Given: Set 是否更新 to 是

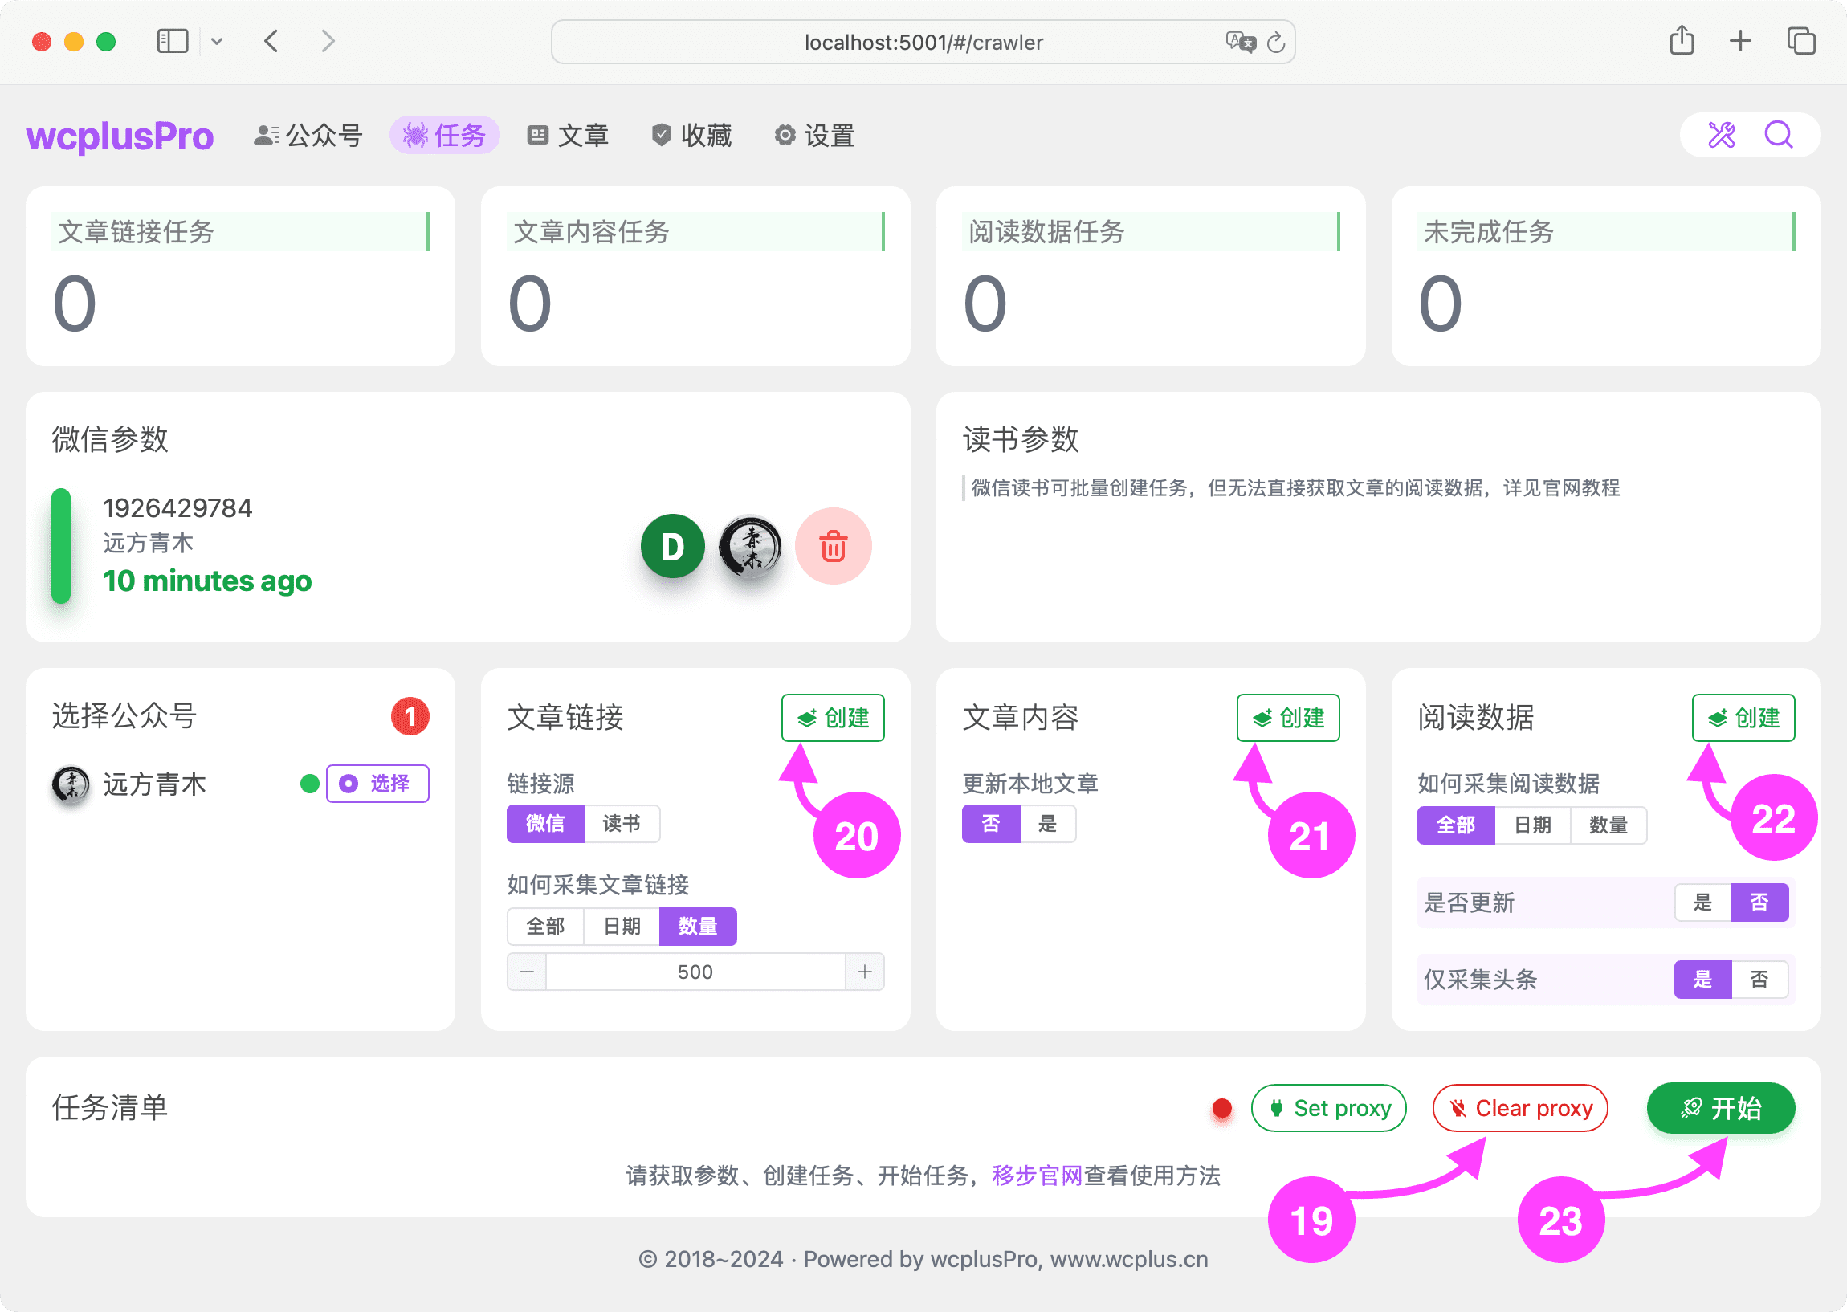Looking at the screenshot, I should click(x=1702, y=903).
